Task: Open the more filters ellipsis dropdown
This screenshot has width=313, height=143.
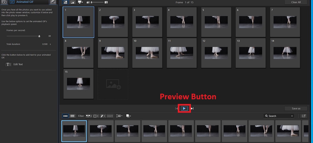Action: (x=110, y=116)
